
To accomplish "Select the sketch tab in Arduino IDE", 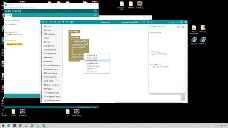I will pos(9,15).
